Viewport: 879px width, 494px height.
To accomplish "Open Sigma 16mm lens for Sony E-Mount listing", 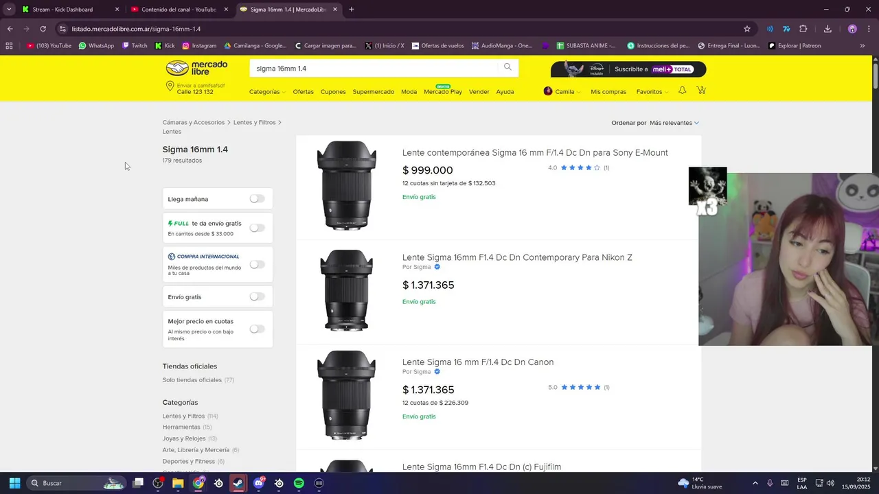I will 535,152.
